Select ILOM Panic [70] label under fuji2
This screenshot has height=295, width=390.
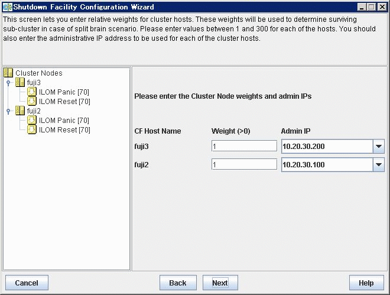pyautogui.click(x=64, y=121)
